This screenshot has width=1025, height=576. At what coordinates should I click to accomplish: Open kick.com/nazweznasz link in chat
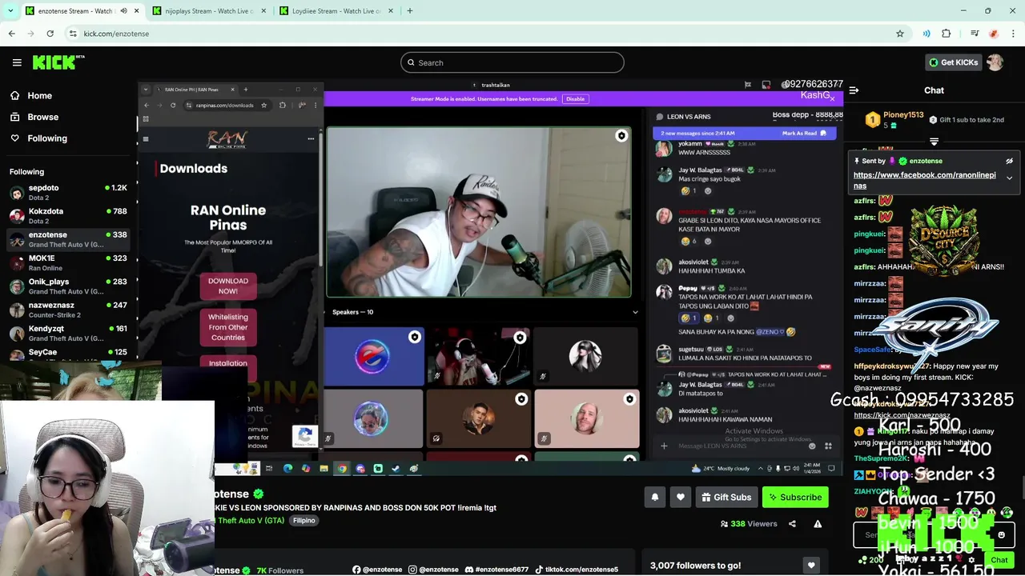click(x=902, y=415)
